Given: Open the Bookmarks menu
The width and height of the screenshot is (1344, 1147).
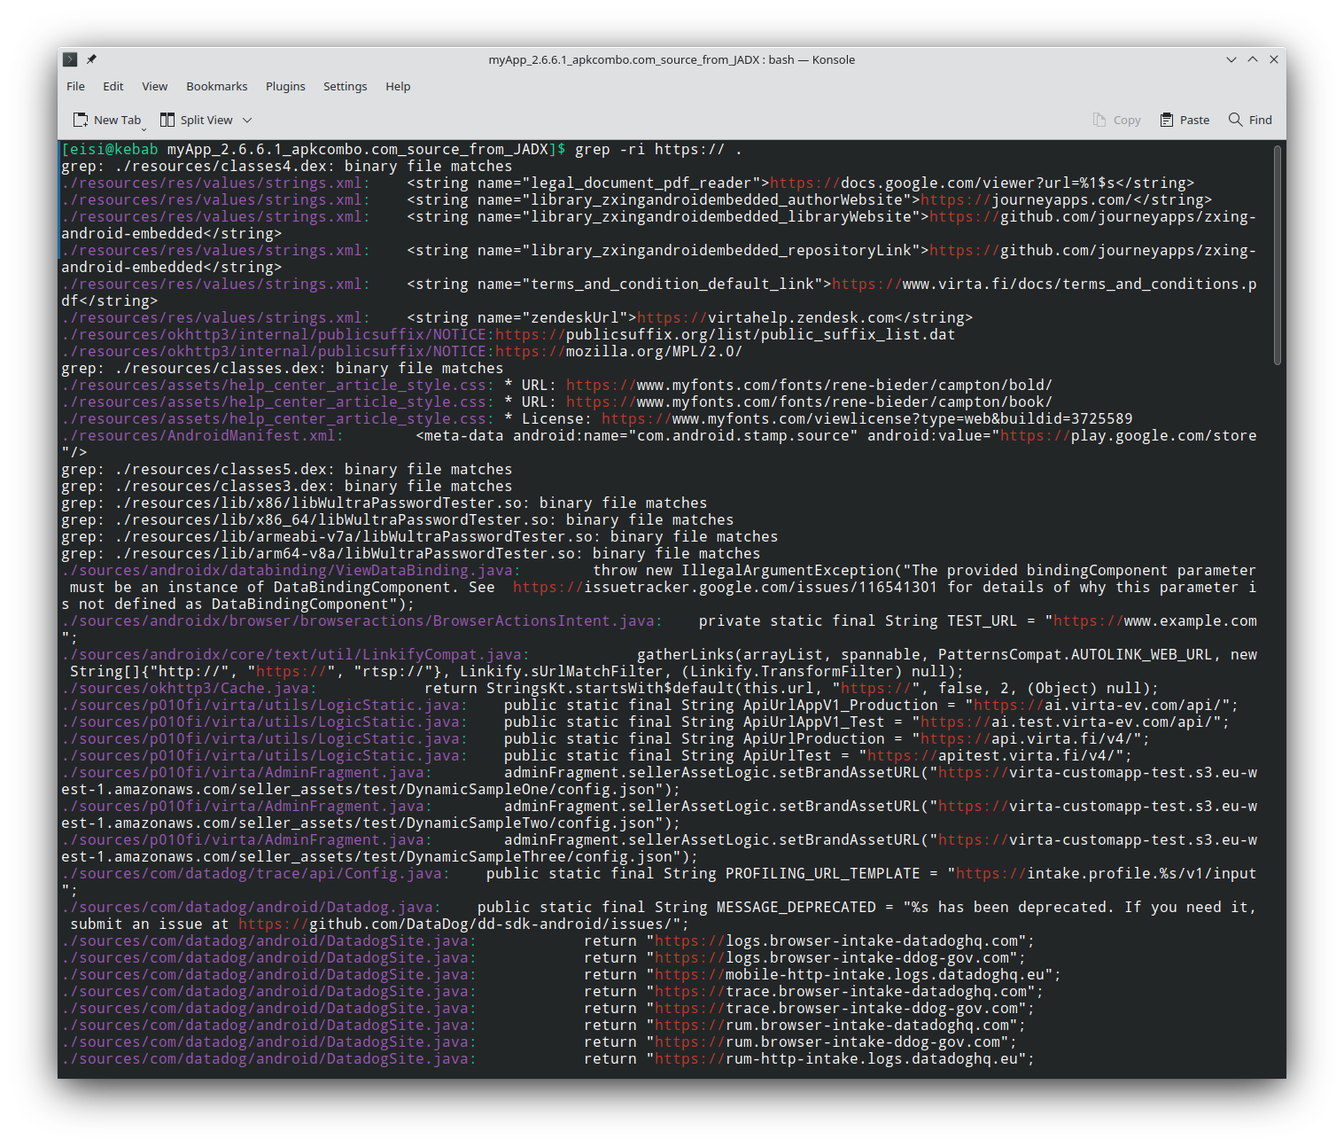Looking at the screenshot, I should (216, 86).
